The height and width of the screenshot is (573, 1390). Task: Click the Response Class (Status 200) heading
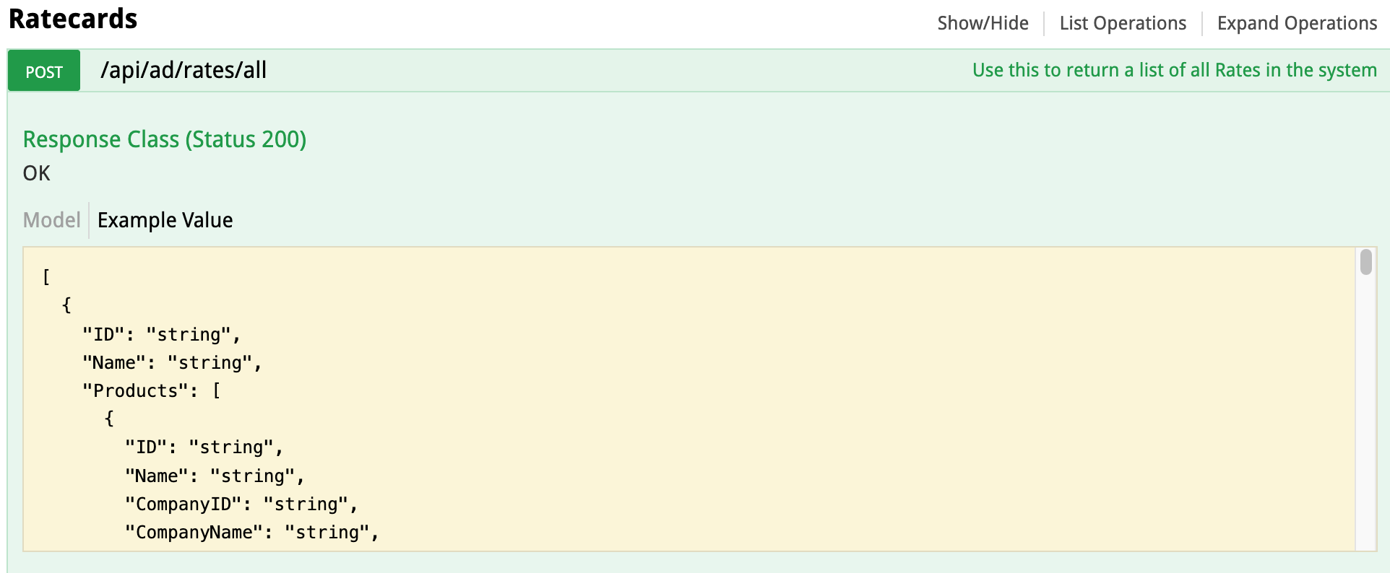click(165, 139)
